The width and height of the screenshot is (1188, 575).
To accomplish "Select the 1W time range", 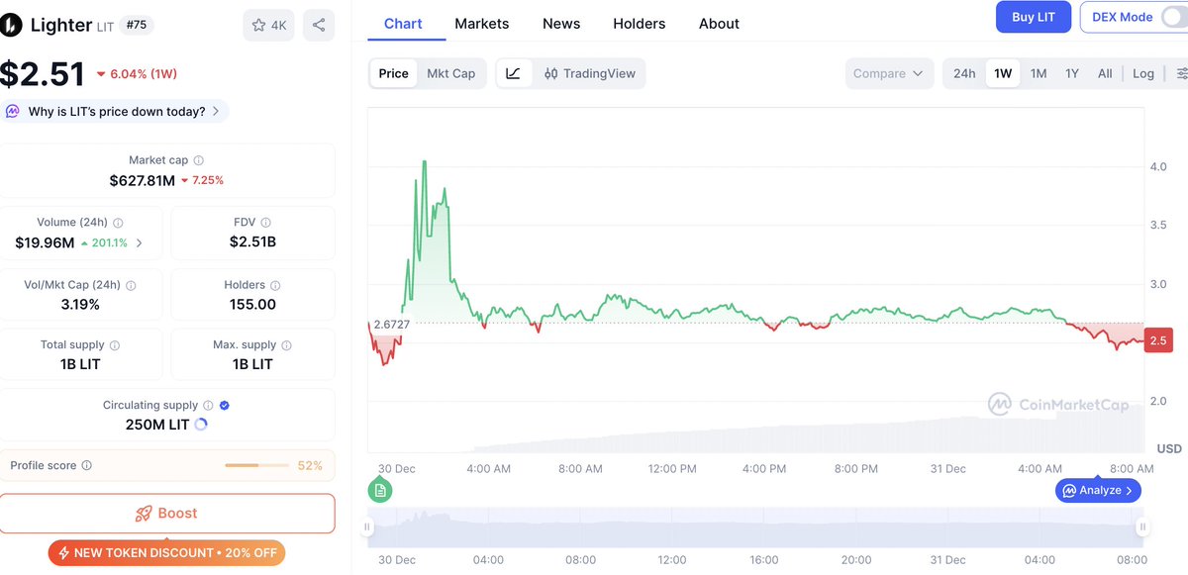I will (1003, 73).
